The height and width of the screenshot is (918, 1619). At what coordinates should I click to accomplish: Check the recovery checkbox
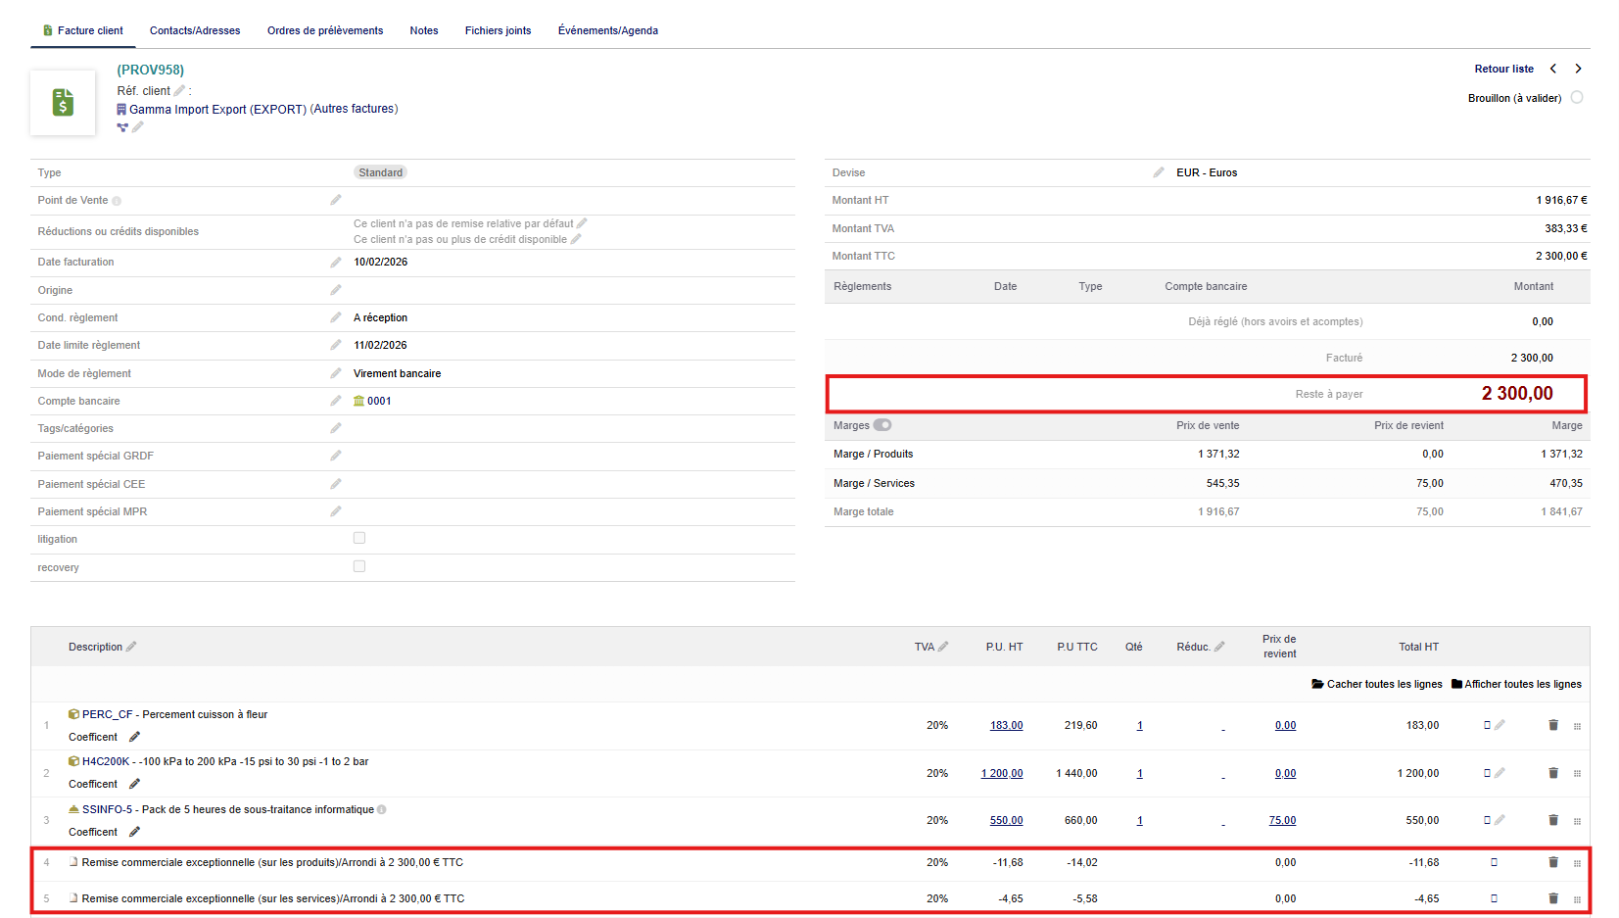pos(359,566)
